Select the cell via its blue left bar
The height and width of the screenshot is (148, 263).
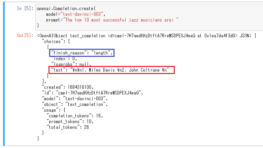[x=4, y=74]
